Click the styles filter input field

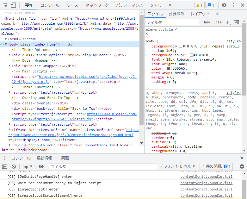coord(172,22)
